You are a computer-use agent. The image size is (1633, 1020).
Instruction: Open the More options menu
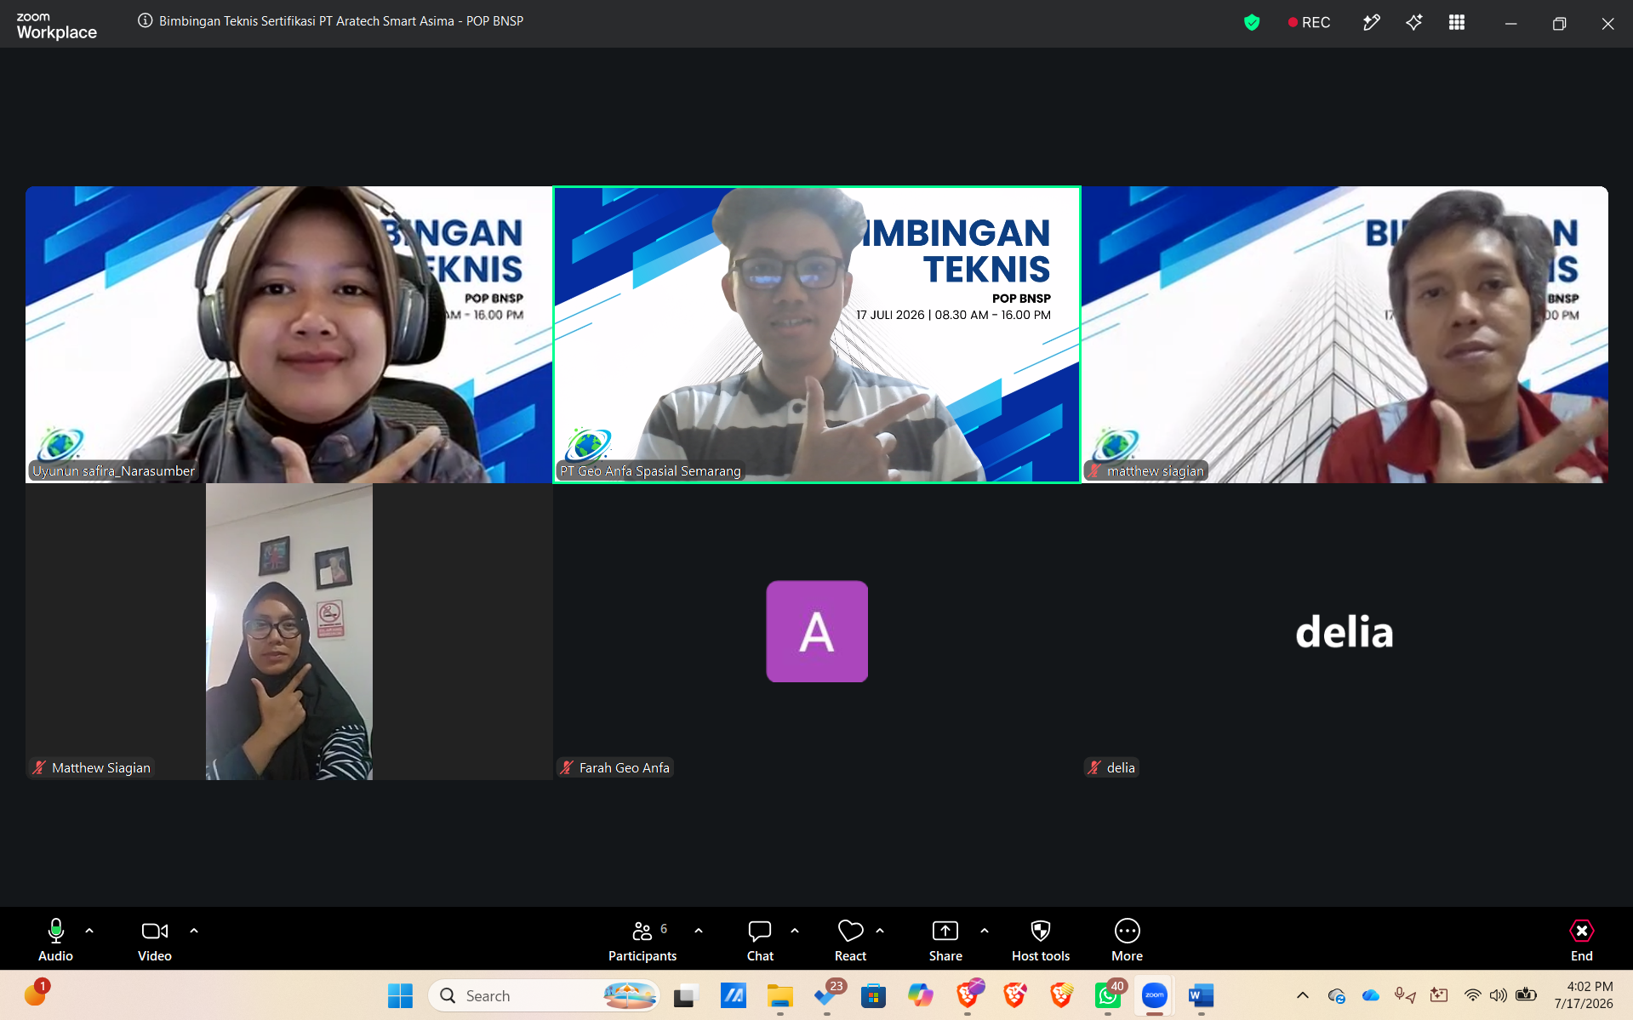coord(1127,939)
